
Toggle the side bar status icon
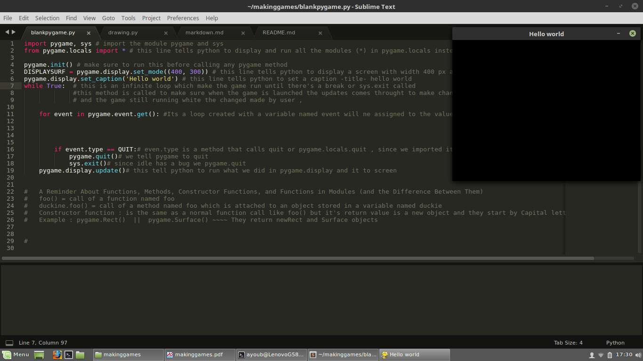[x=9, y=343]
